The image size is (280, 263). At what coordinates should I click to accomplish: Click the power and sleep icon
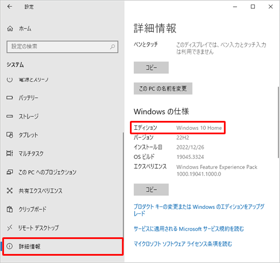click(10, 79)
